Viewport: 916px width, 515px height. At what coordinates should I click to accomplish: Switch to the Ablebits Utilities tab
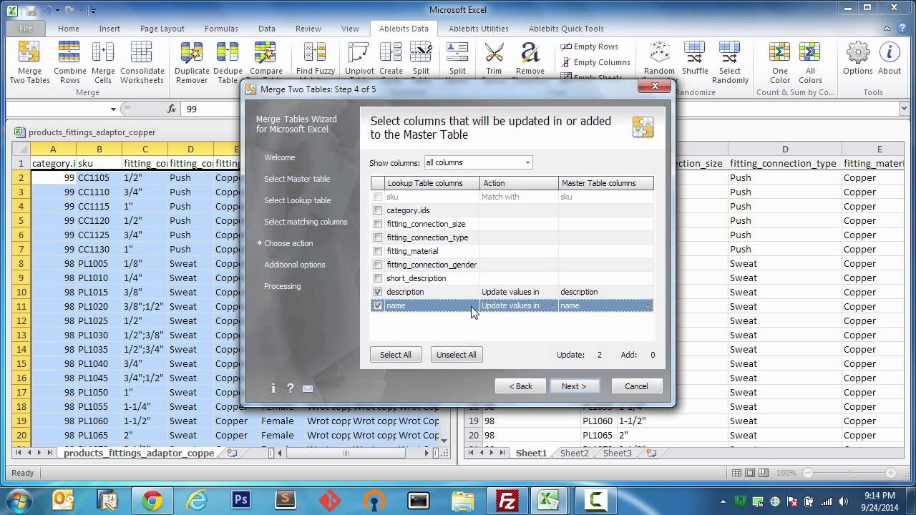pyautogui.click(x=479, y=29)
